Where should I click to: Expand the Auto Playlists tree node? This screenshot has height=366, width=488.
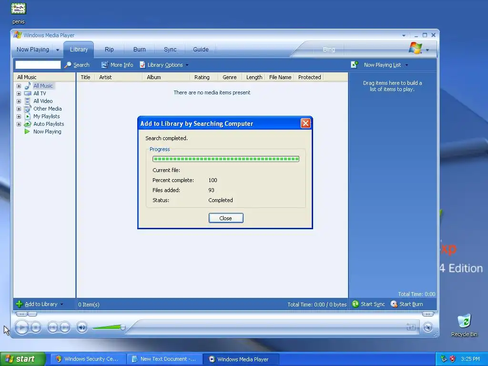[x=19, y=124]
